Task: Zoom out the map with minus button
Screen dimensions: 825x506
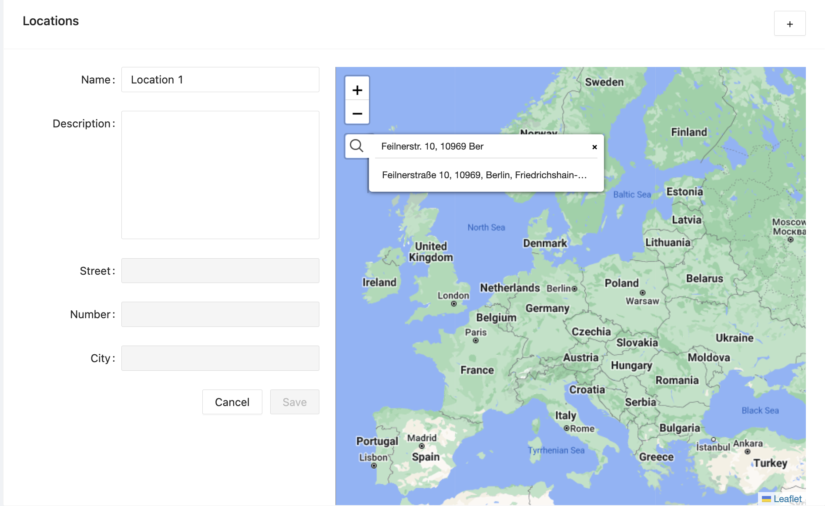Action: pyautogui.click(x=357, y=113)
